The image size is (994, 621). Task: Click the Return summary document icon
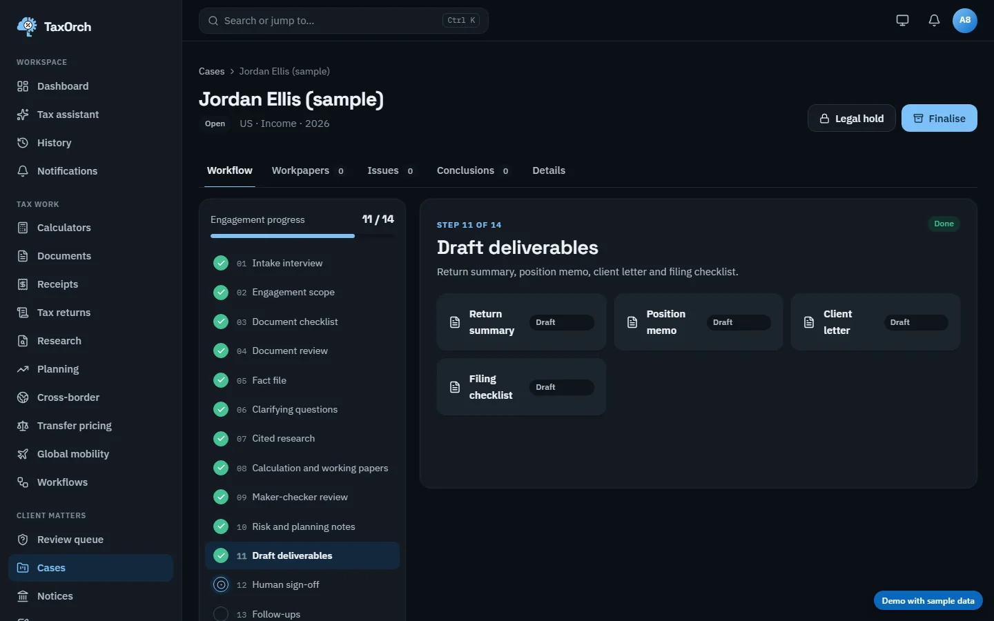point(455,322)
